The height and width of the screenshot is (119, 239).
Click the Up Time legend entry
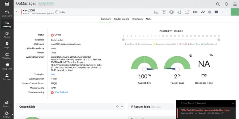tap(129, 44)
